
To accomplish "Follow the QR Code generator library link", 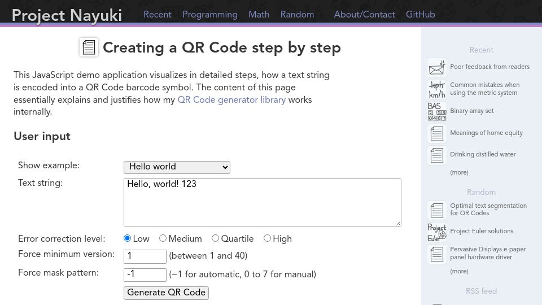I will [x=231, y=100].
